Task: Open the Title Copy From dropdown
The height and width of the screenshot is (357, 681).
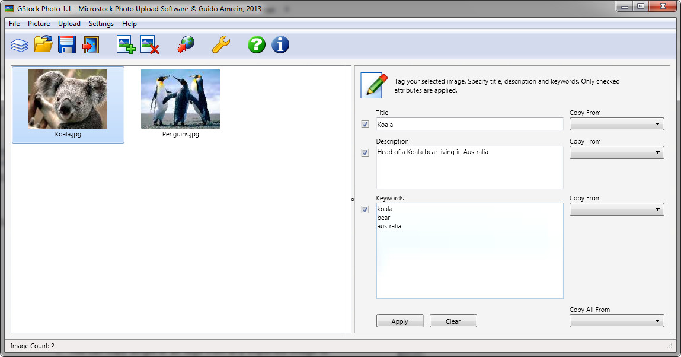Action: 617,124
